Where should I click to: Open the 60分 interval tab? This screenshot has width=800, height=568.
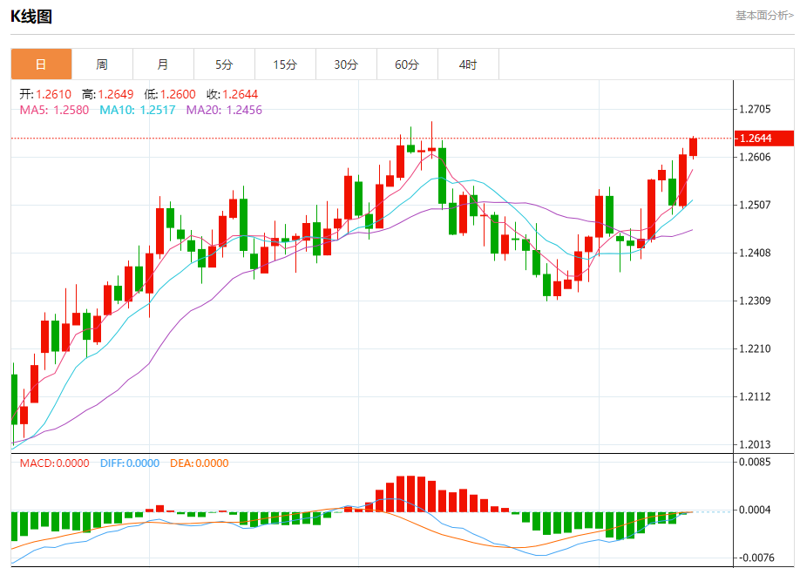(x=407, y=64)
